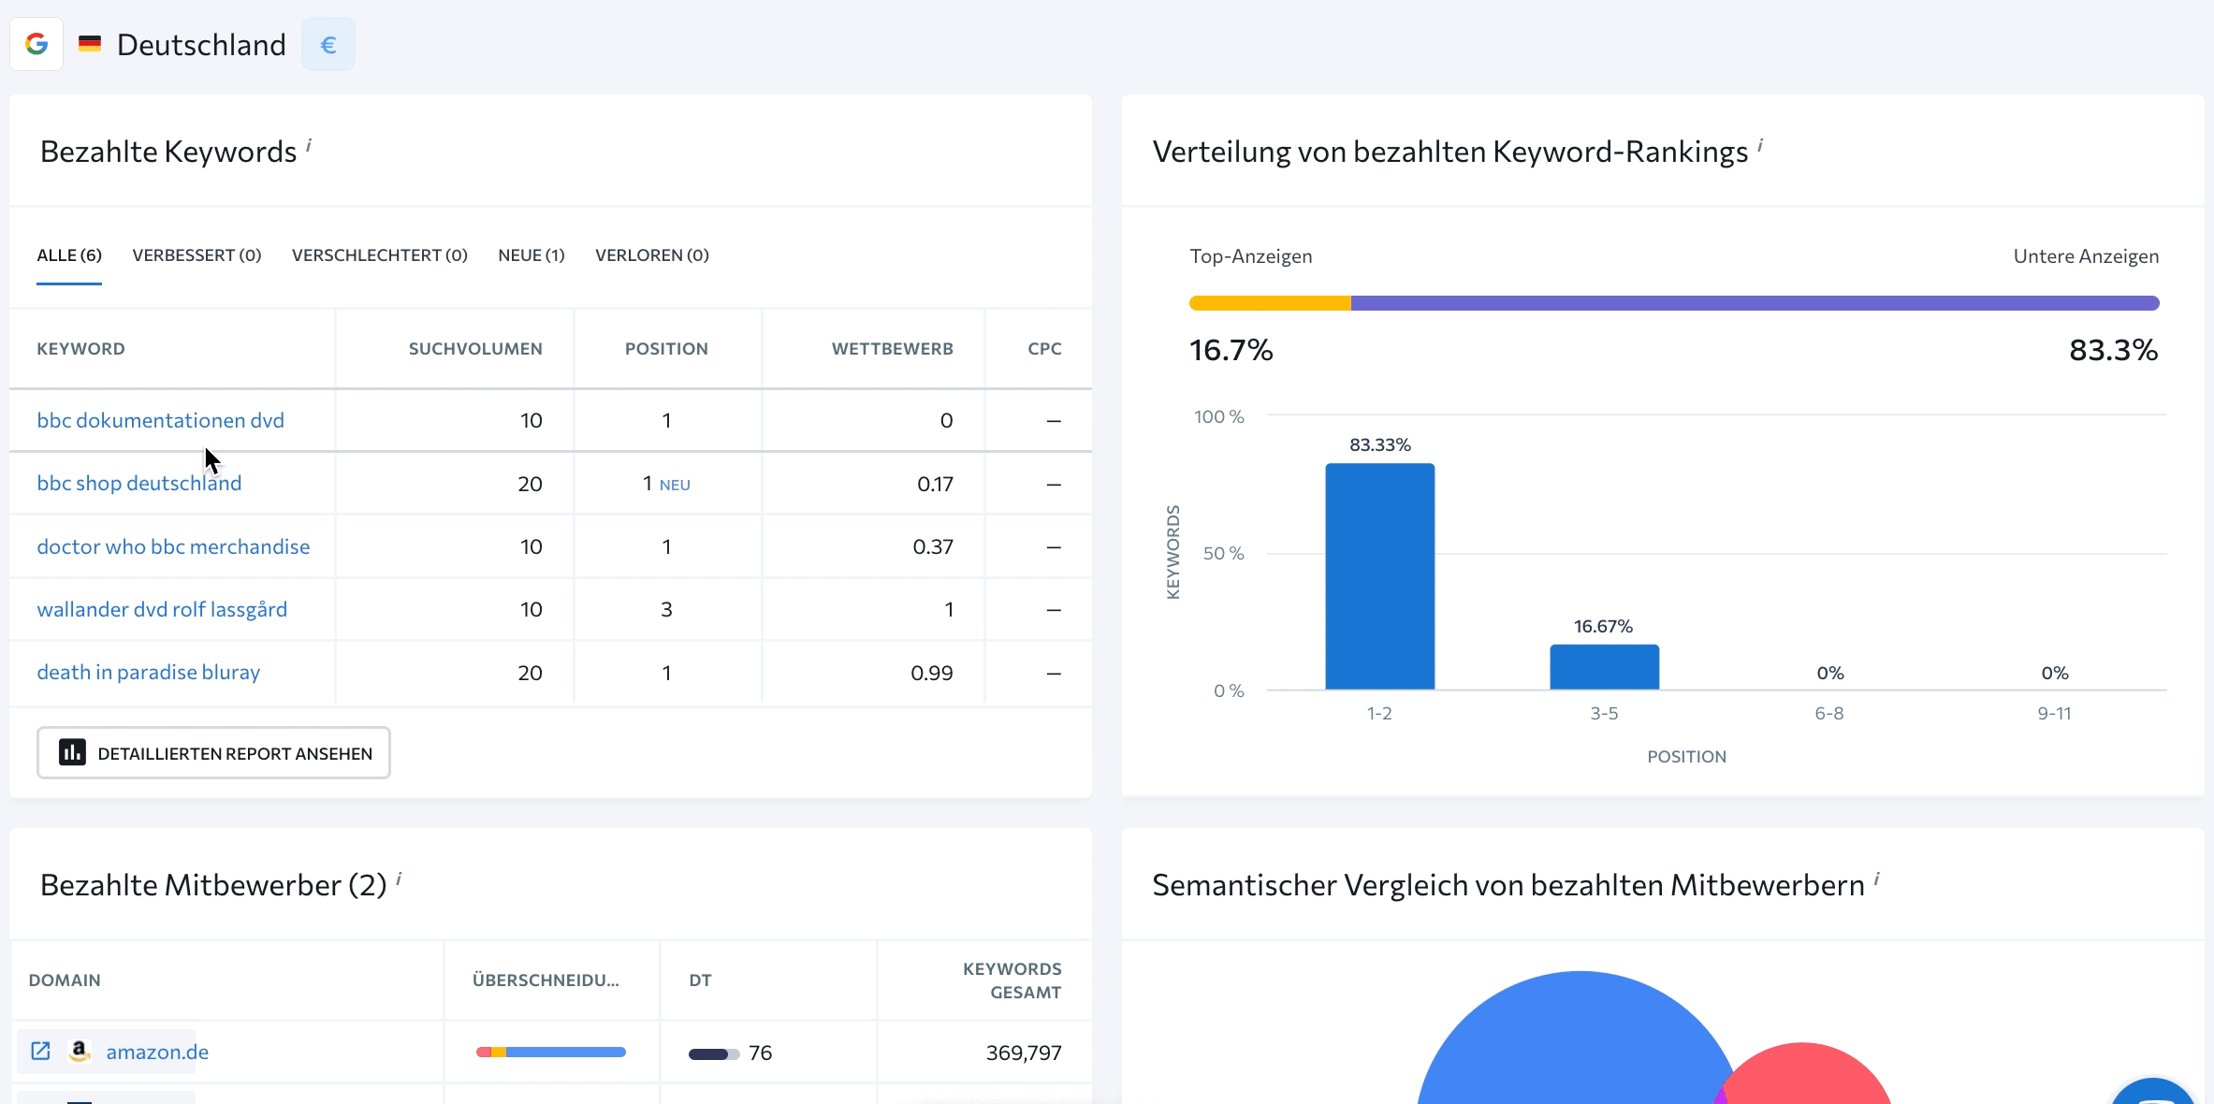This screenshot has height=1104, width=2214.
Task: Open the VERSCHLECHTERT (0) tab
Action: click(379, 255)
